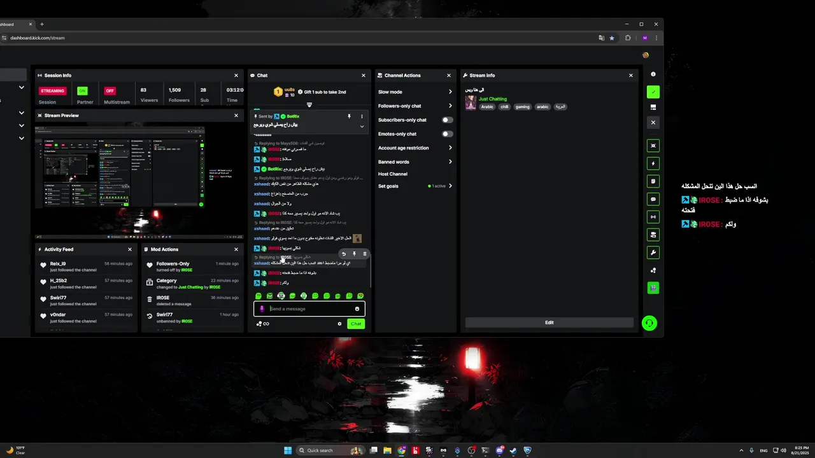Click the Edit stream info button
Viewport: 815px width, 458px height.
pyautogui.click(x=549, y=323)
